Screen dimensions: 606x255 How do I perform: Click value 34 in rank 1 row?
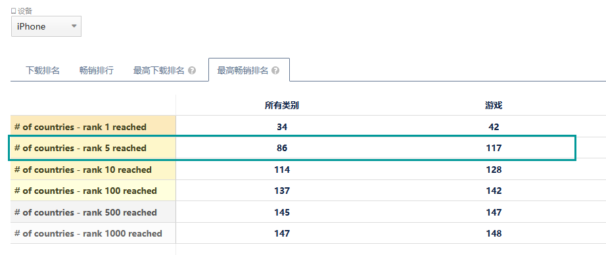click(x=282, y=127)
